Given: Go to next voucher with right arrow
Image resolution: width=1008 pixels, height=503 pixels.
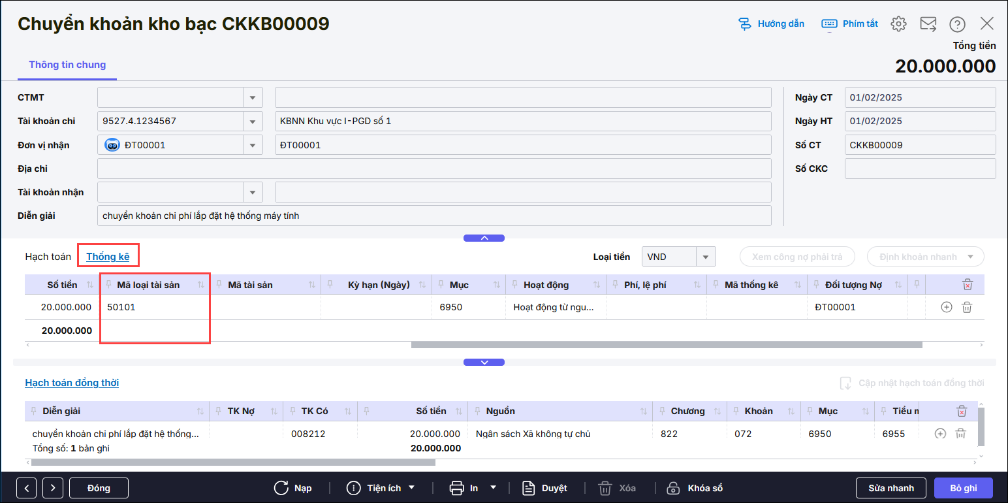Looking at the screenshot, I should click(52, 488).
